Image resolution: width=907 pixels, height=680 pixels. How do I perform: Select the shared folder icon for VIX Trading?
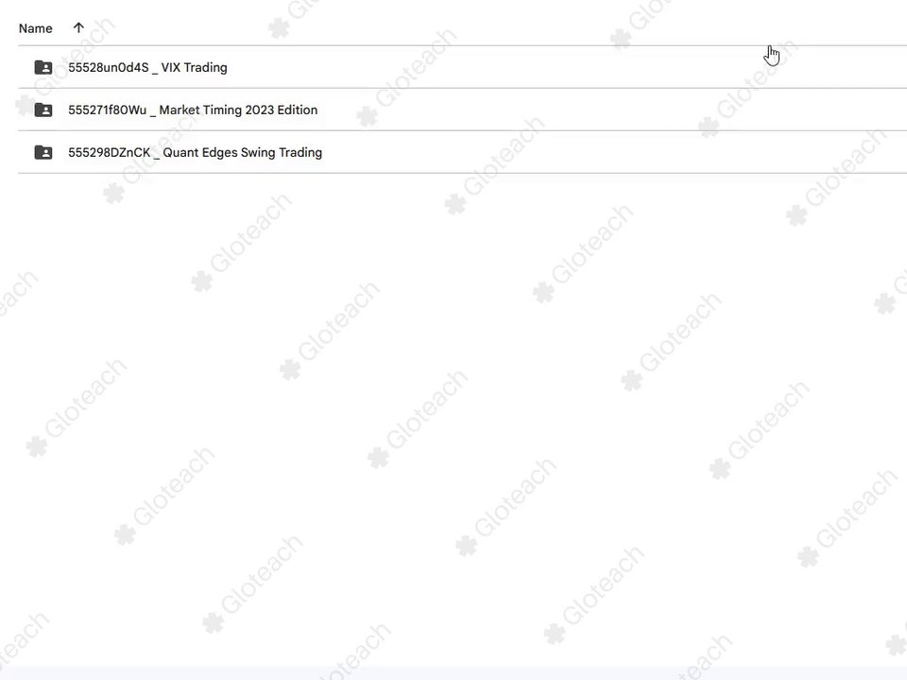point(43,68)
